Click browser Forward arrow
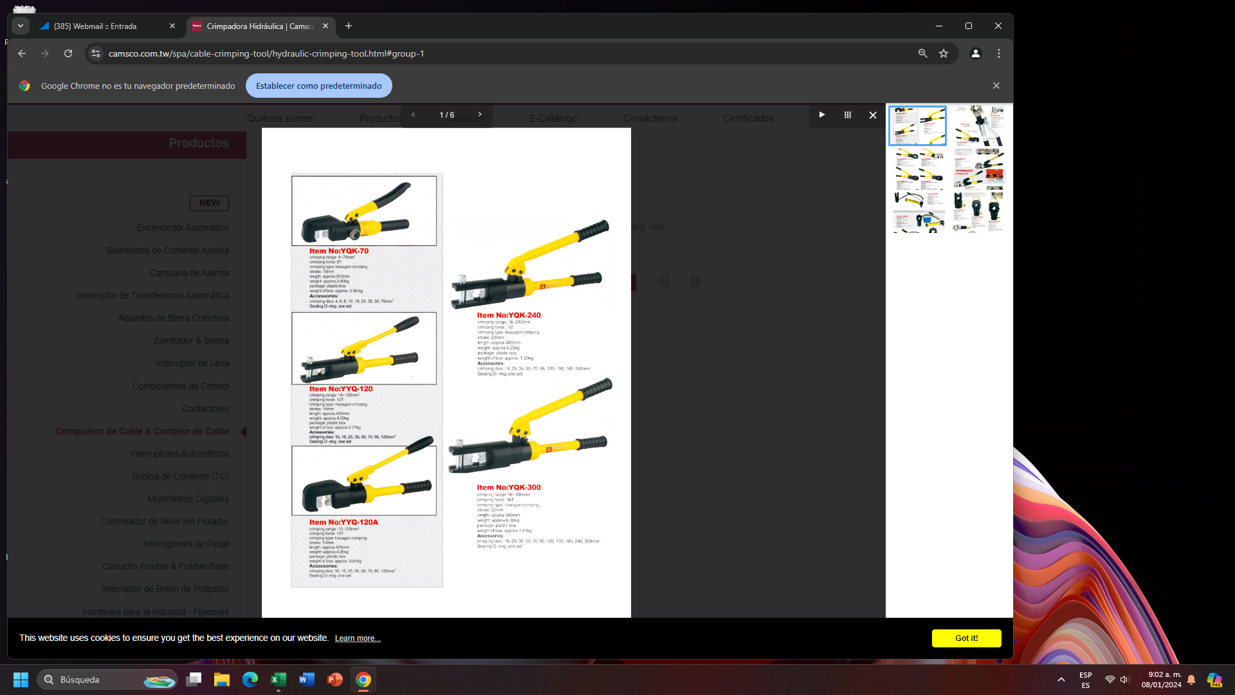This screenshot has height=695, width=1235. click(45, 53)
